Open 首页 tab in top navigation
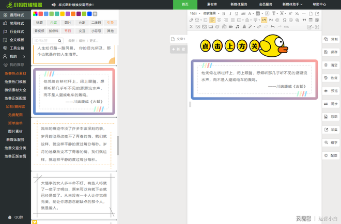 (185, 4)
